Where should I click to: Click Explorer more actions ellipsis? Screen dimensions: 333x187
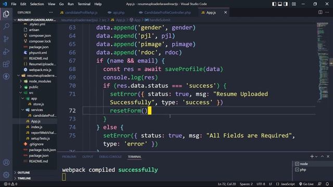point(51,12)
